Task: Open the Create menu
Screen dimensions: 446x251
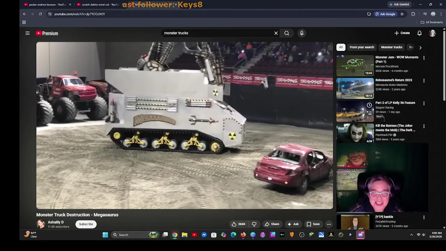Action: (402, 33)
